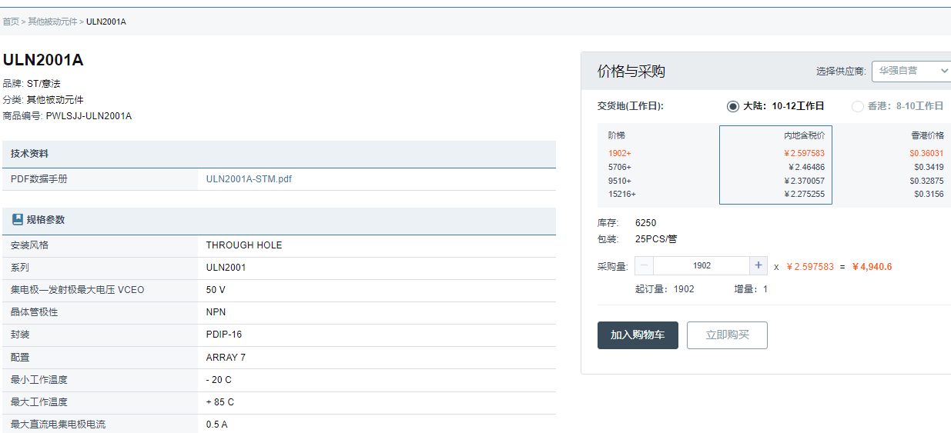Viewport: 951px width, 433px height.
Task: Click product number PWLSJJ-ULN2001A
Action: point(89,116)
